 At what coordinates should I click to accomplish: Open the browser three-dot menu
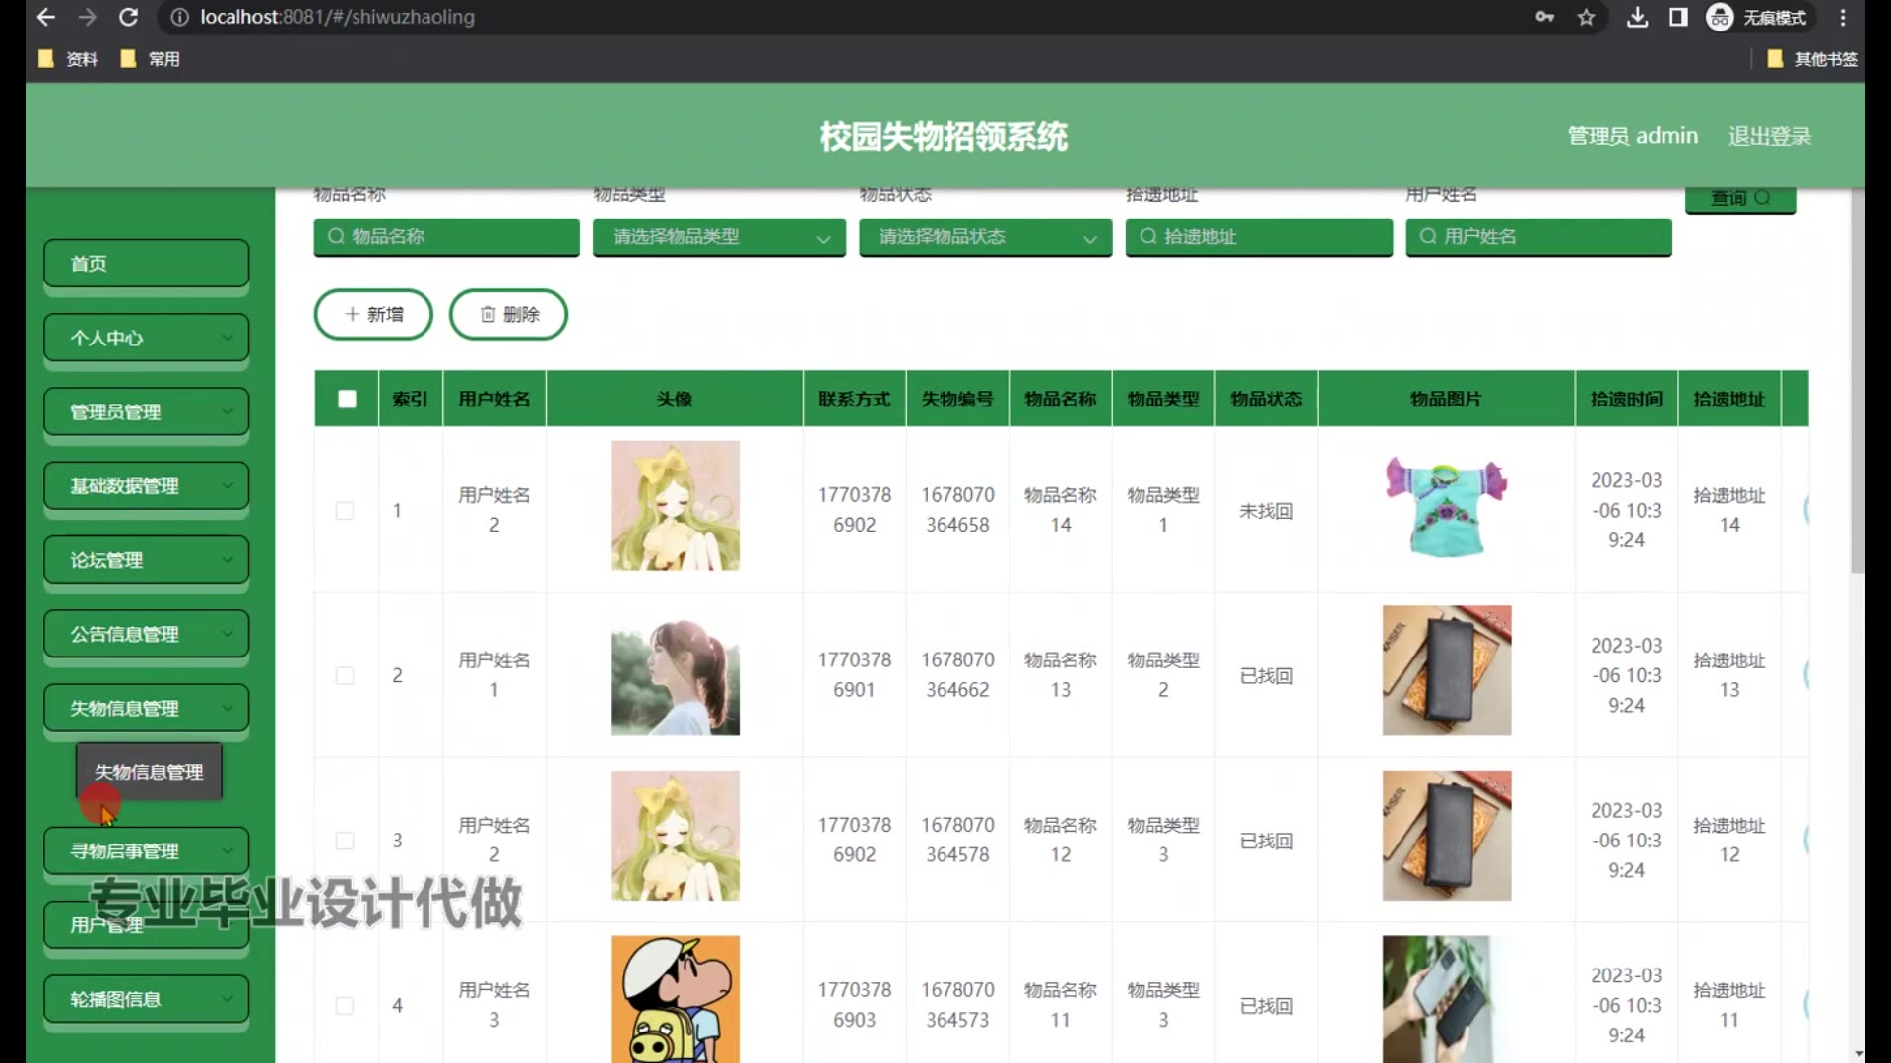click(x=1843, y=17)
